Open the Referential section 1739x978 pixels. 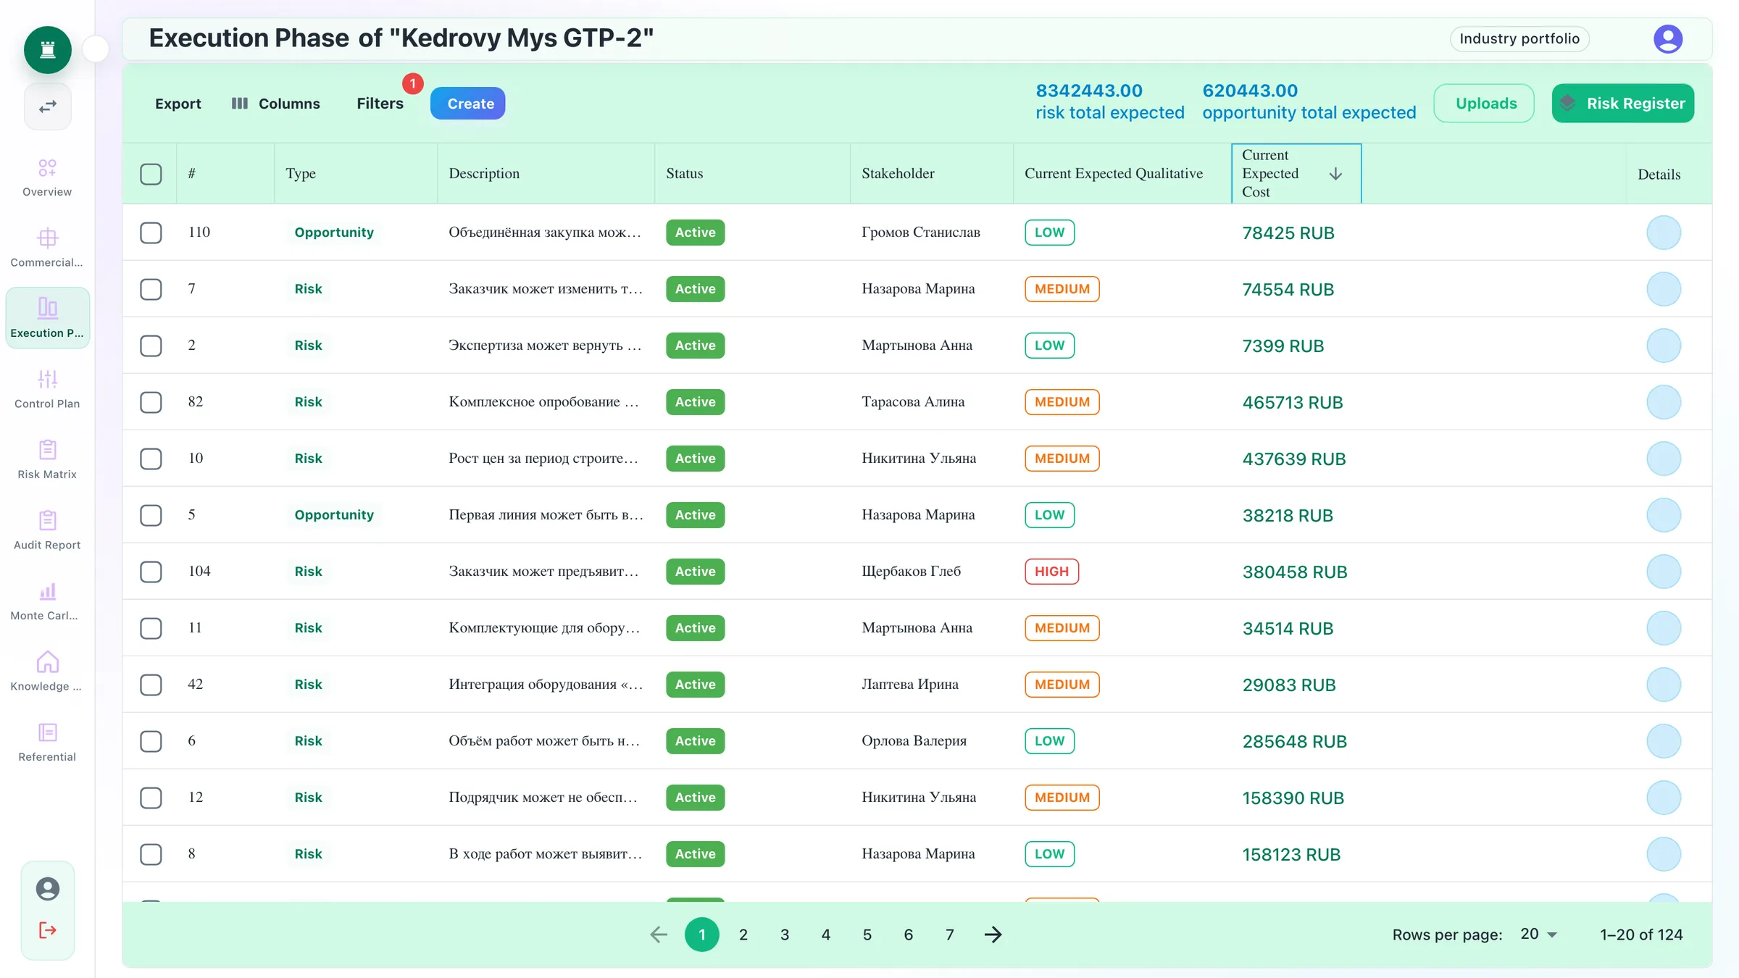coord(47,743)
